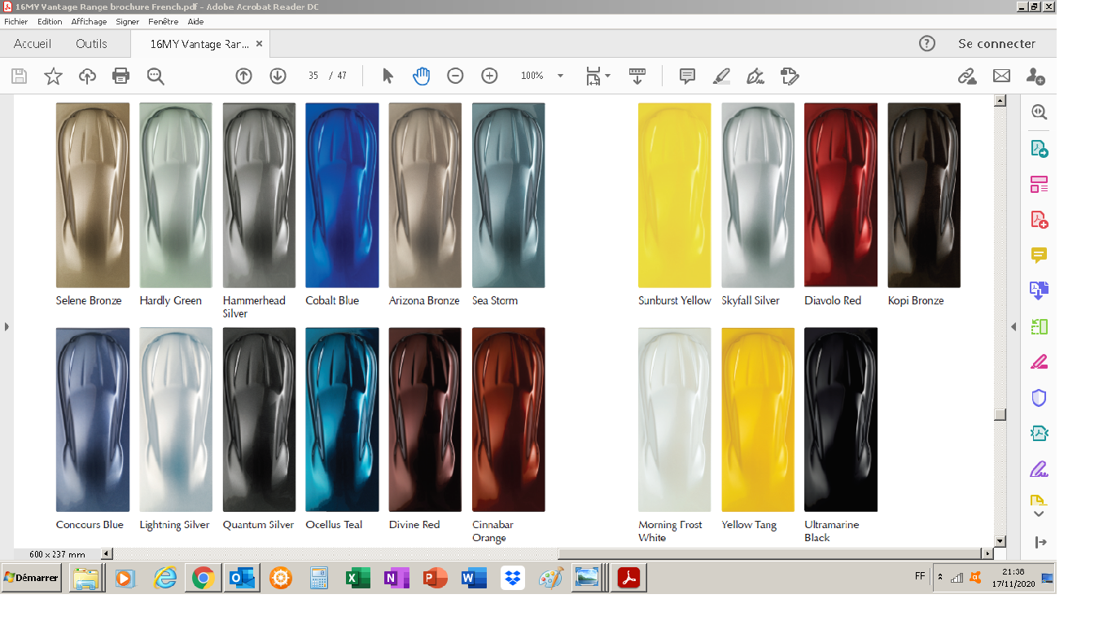
Task: Zoom in with plus button
Action: point(489,76)
